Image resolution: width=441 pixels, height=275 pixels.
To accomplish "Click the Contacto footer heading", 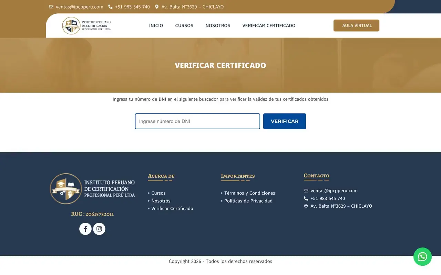I will coord(317,176).
